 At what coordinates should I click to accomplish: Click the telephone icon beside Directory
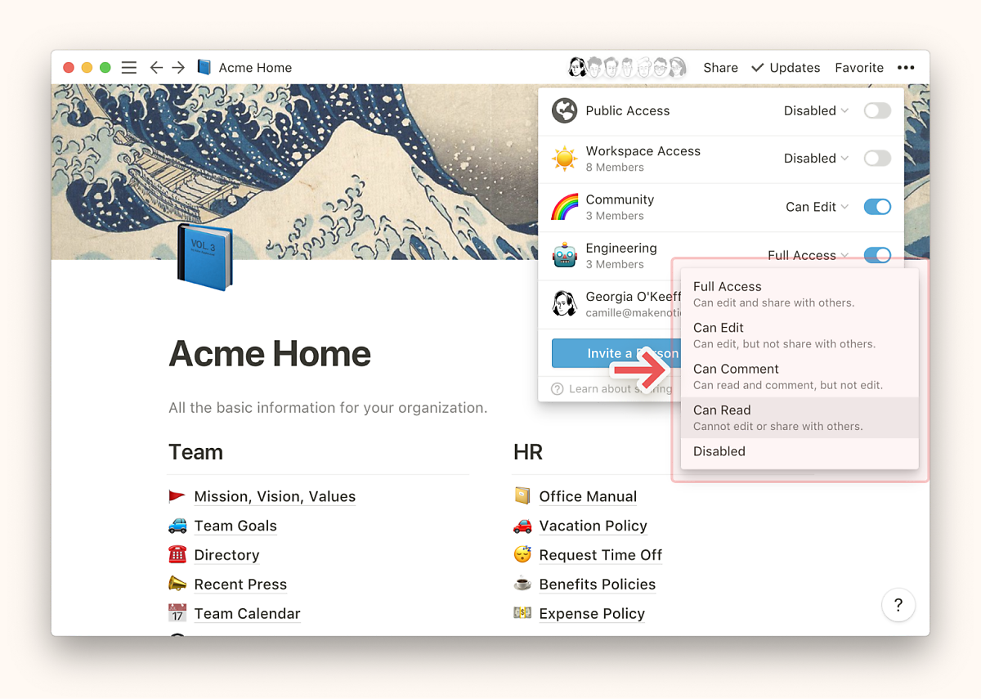tap(177, 555)
